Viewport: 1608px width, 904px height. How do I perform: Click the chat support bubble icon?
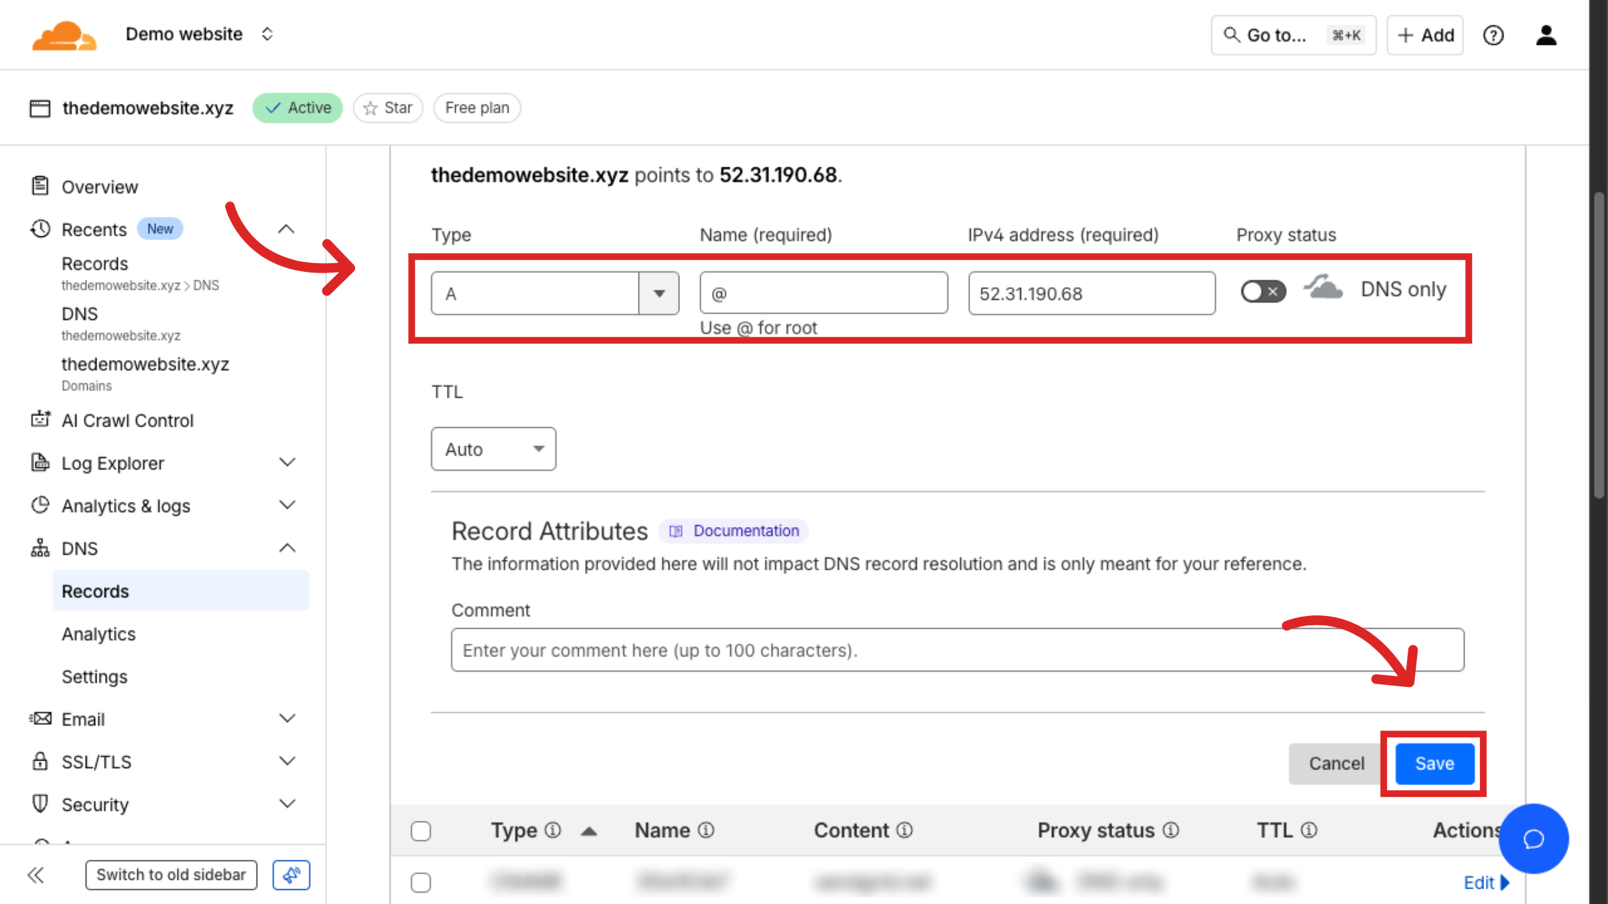[1533, 838]
